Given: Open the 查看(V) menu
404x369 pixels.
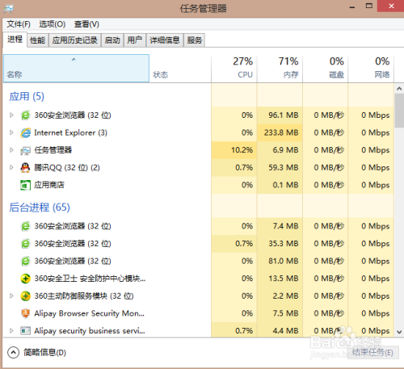Looking at the screenshot, I should click(86, 24).
